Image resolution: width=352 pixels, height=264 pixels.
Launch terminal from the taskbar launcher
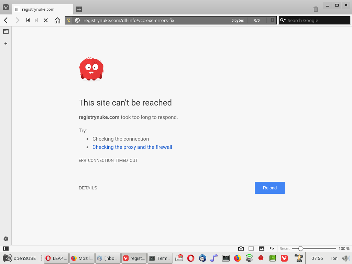[x=225, y=258]
